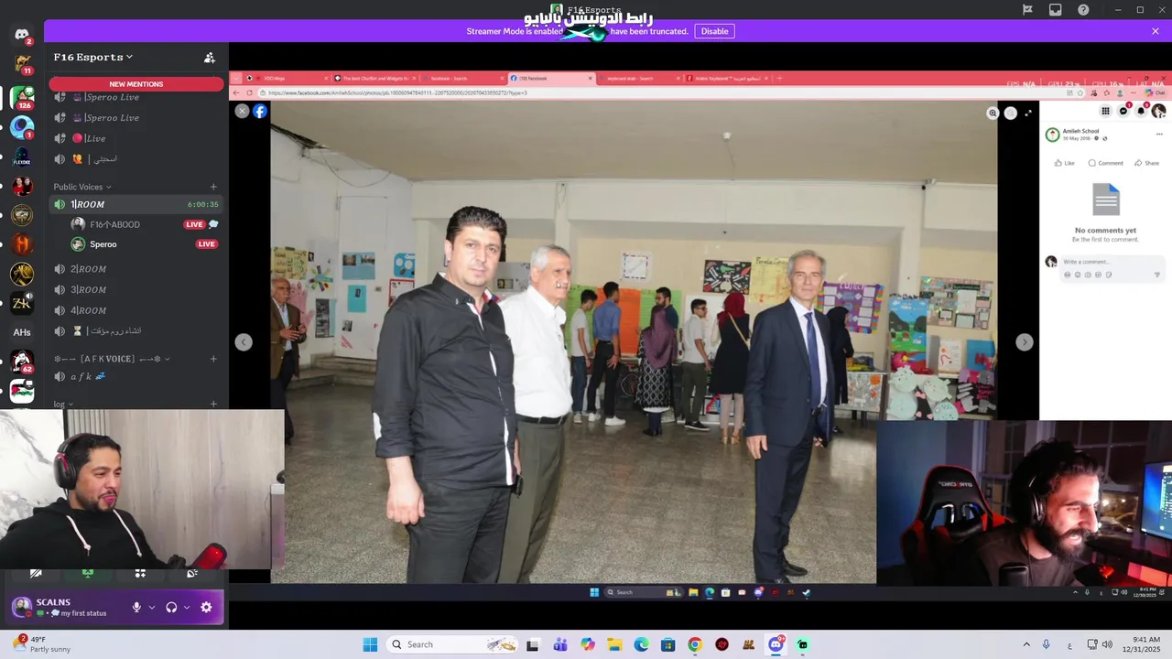Create channel in Public Voices with plus

[213, 187]
